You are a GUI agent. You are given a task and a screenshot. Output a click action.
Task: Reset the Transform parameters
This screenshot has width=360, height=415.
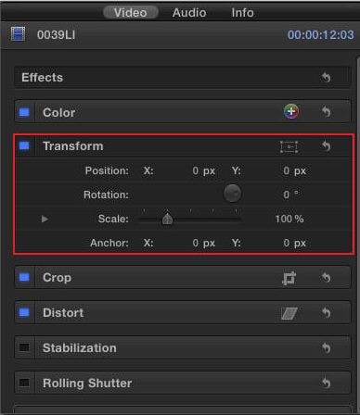(326, 146)
